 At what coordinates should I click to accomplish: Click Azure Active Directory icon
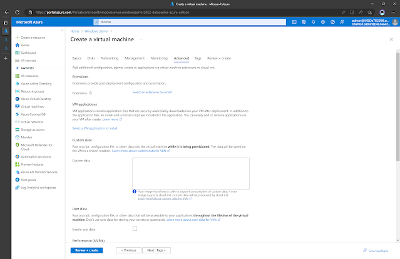click(x=17, y=83)
